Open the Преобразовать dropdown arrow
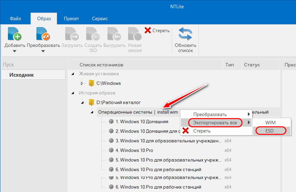Viewport: 296px width, 192px height. click(x=43, y=51)
